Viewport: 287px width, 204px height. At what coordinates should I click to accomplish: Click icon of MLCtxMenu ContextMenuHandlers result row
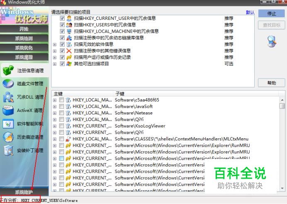click(x=68, y=139)
